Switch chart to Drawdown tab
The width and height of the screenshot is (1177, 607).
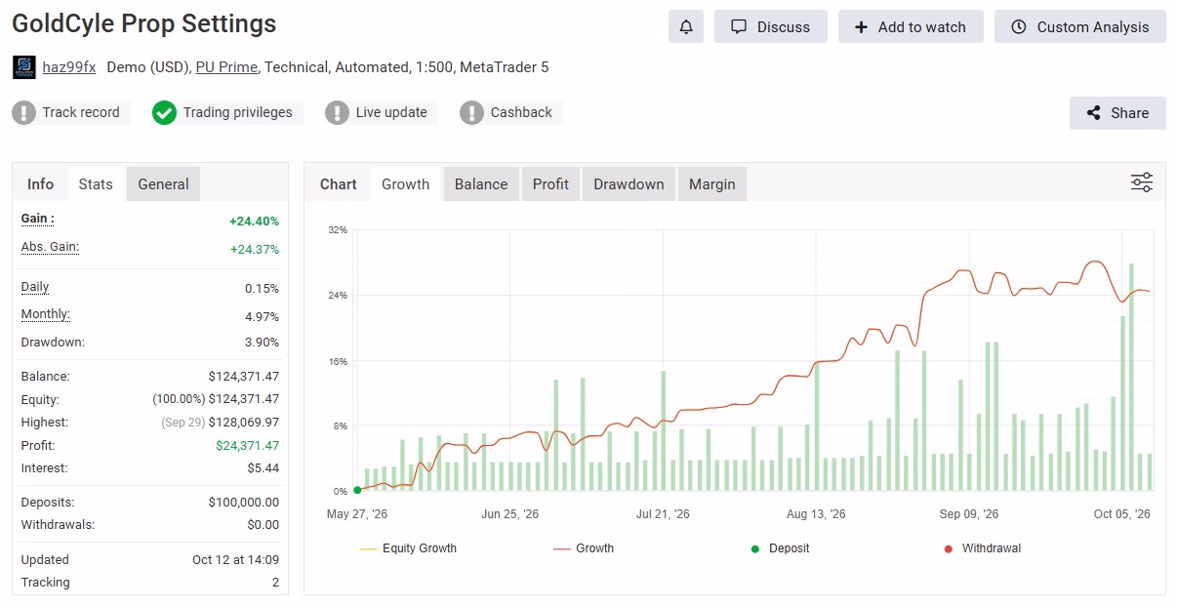click(x=629, y=184)
